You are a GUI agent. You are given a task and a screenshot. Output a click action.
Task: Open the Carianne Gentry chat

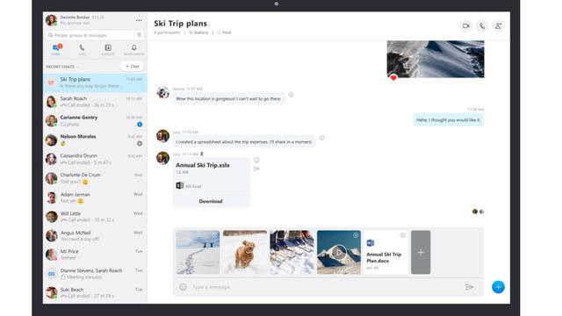95,121
